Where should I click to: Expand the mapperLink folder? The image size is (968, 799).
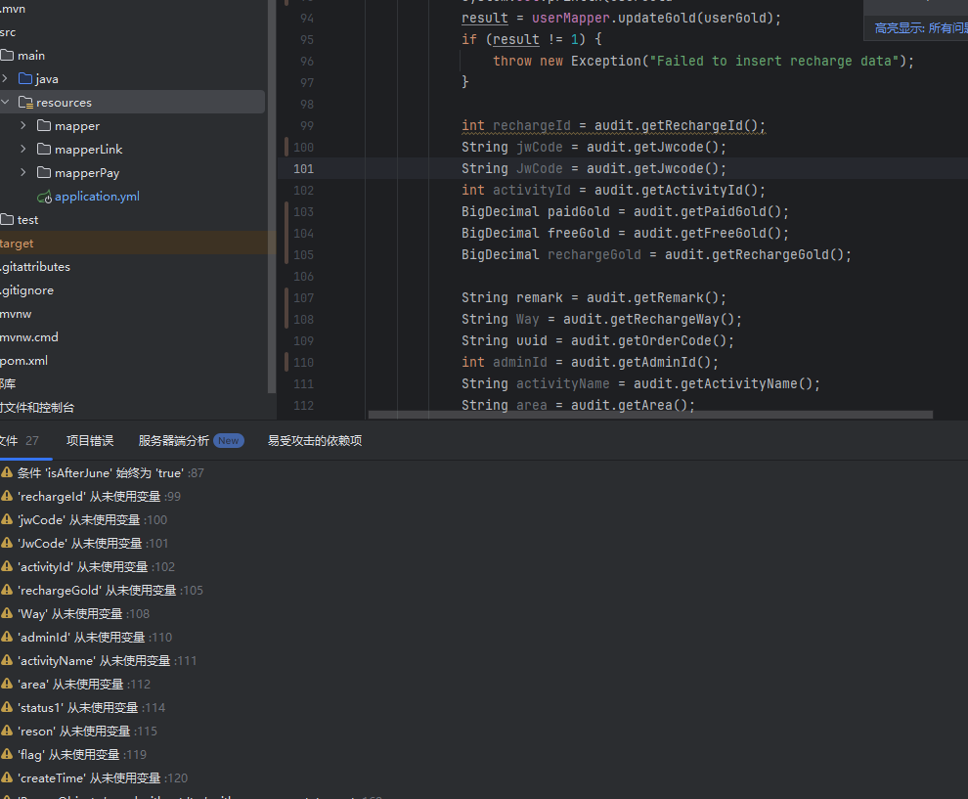(x=23, y=149)
